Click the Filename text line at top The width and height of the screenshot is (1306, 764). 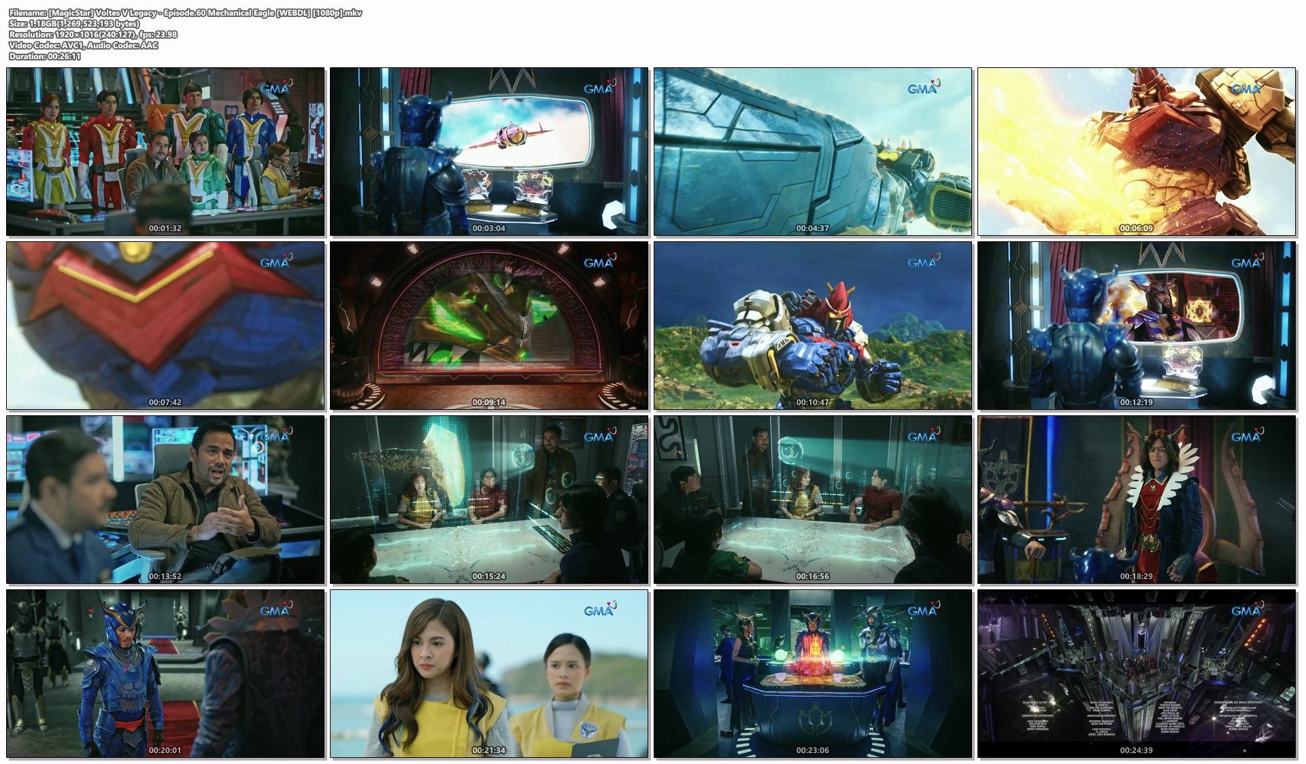point(185,13)
